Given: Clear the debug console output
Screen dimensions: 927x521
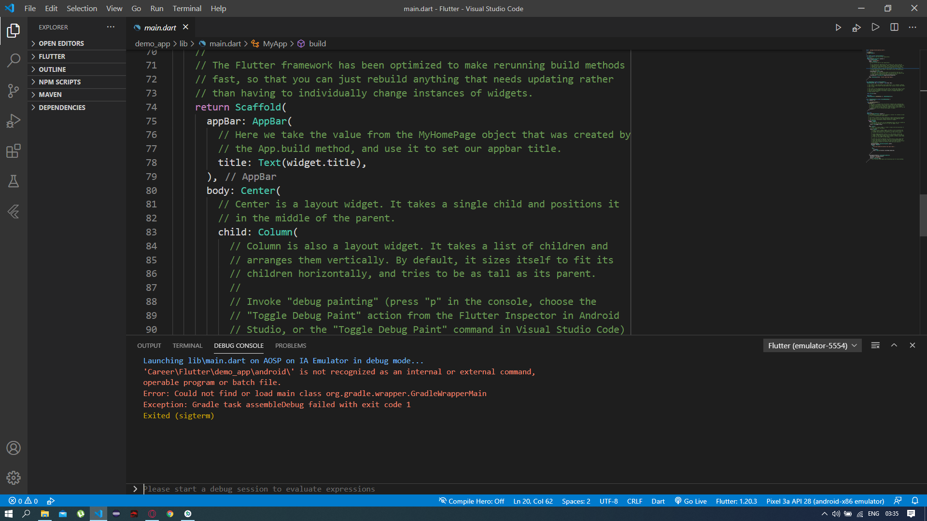Looking at the screenshot, I should click(875, 345).
